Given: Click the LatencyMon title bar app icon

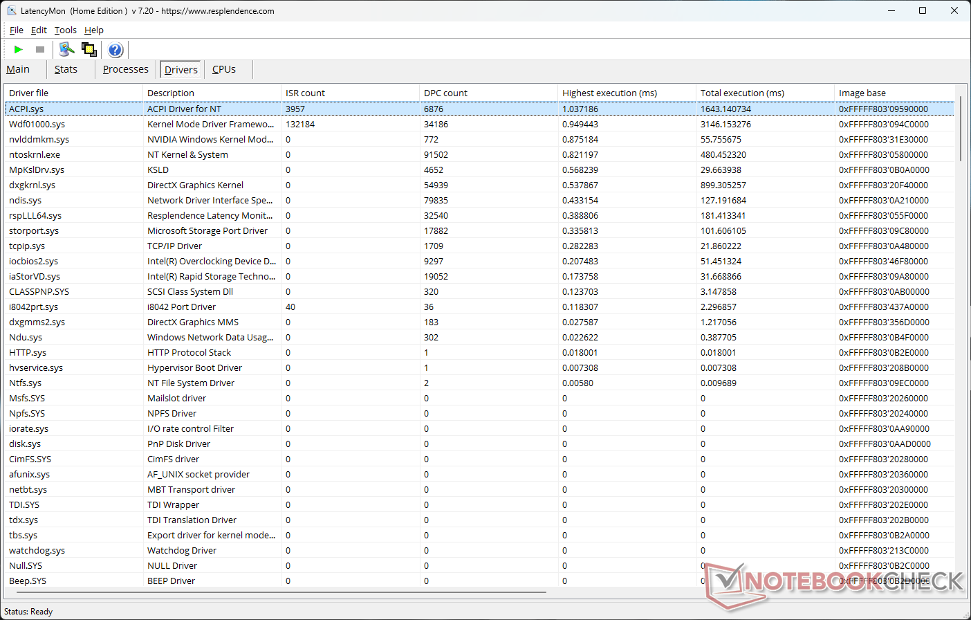Looking at the screenshot, I should point(11,10).
